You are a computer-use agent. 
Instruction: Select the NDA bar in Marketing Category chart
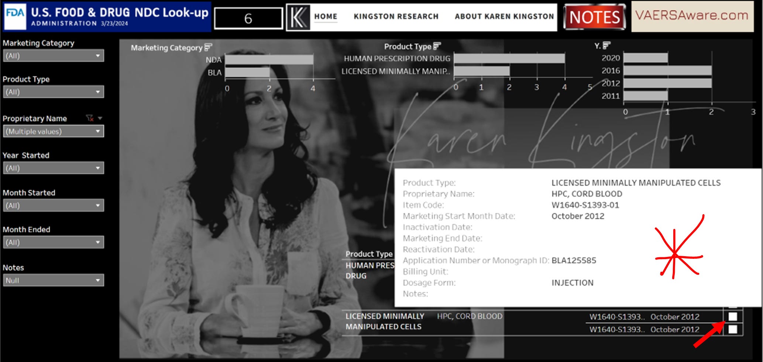pyautogui.click(x=269, y=60)
